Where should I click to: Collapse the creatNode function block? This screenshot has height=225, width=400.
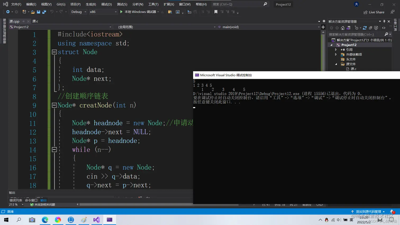[54, 105]
